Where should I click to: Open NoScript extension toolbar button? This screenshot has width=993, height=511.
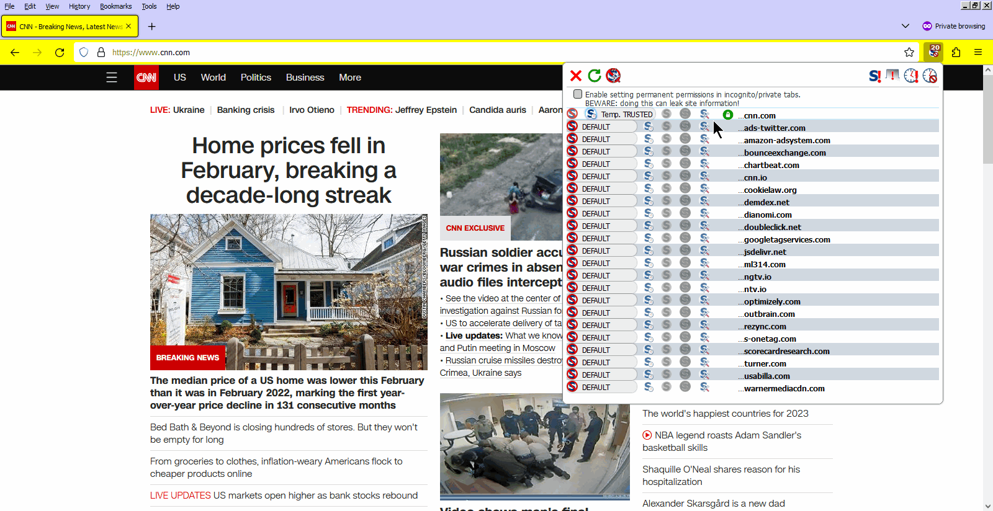[x=933, y=52]
